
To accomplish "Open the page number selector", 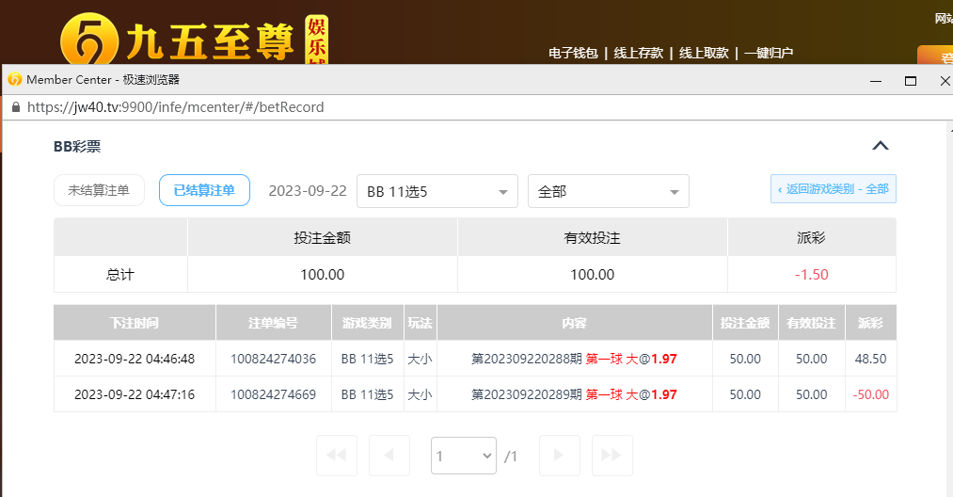I will [x=464, y=456].
